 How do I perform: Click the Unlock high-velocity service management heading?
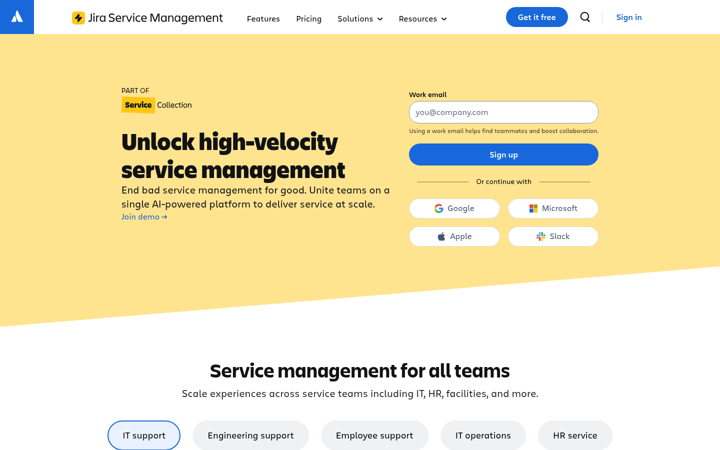233,155
